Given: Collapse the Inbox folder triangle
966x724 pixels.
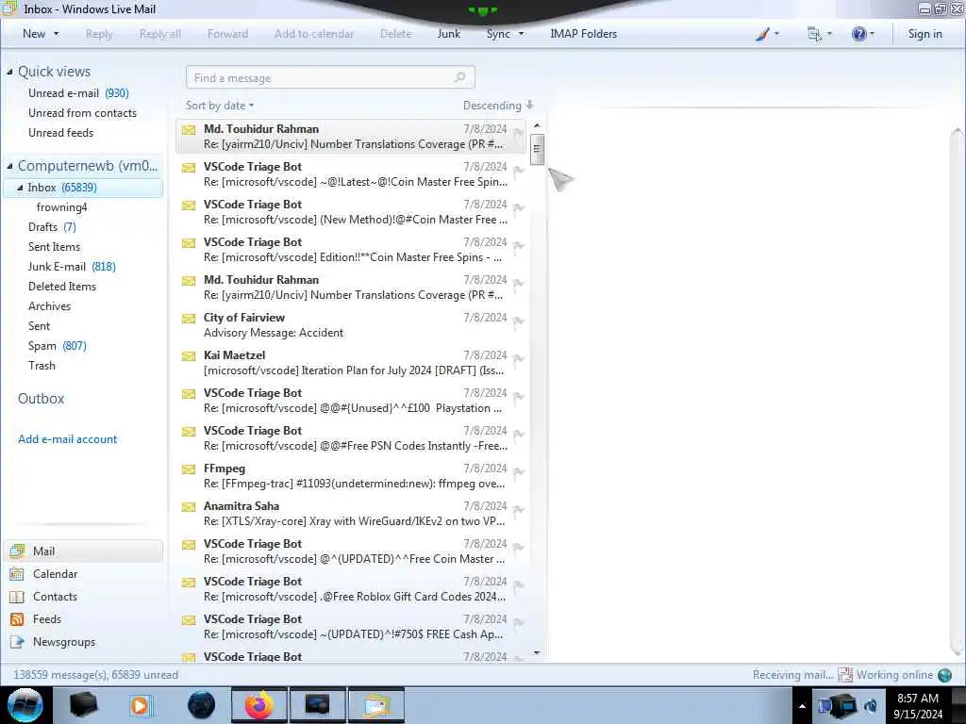Looking at the screenshot, I should pos(20,188).
